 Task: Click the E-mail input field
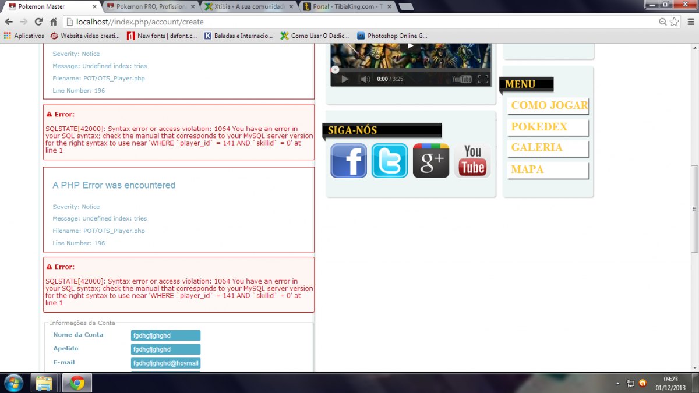165,363
